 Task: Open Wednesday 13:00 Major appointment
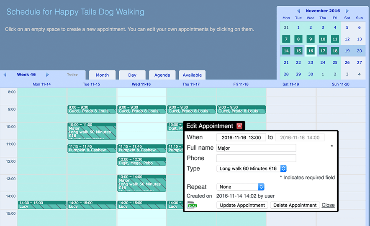(x=141, y=183)
